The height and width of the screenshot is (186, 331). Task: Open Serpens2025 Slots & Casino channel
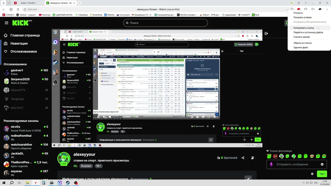(26, 81)
